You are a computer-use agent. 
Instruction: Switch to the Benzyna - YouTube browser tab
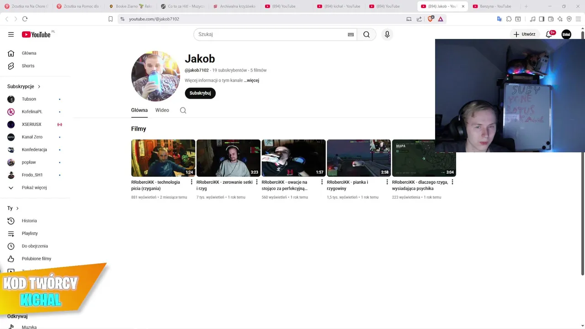click(495, 6)
